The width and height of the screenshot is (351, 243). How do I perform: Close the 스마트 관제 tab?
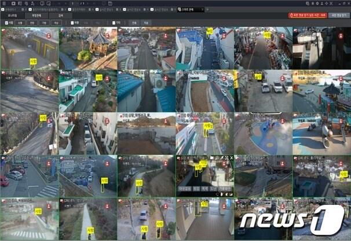coord(202,10)
